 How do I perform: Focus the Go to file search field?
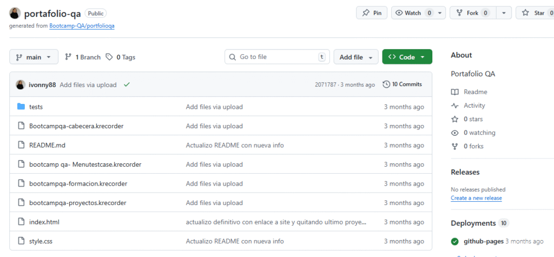[277, 57]
